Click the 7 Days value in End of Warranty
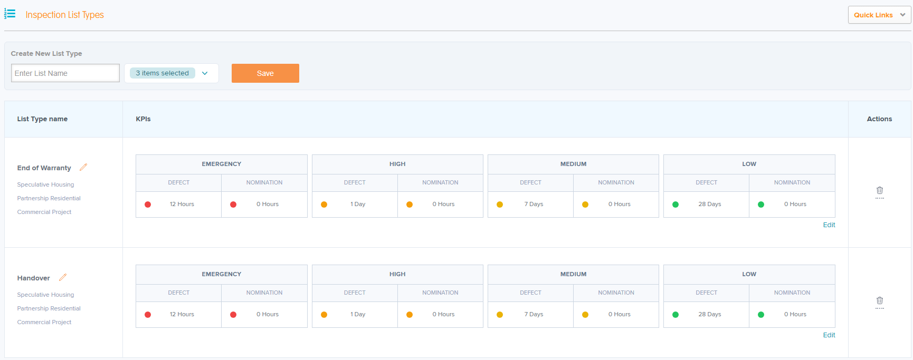Viewport: 913px width, 360px height. [x=534, y=204]
